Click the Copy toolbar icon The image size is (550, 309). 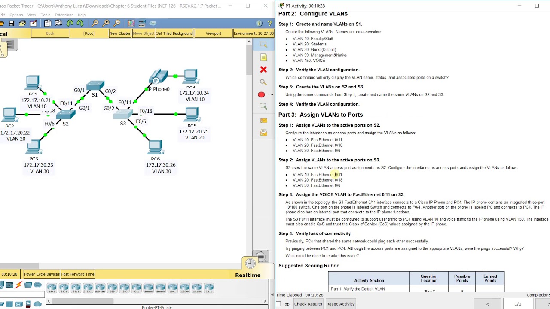pos(48,23)
